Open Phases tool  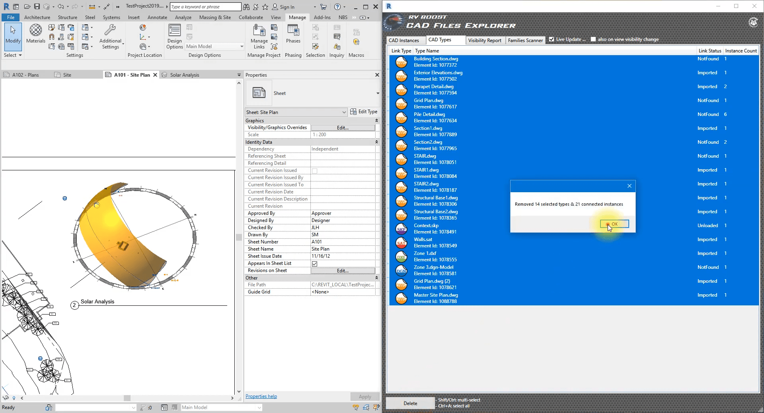click(293, 34)
